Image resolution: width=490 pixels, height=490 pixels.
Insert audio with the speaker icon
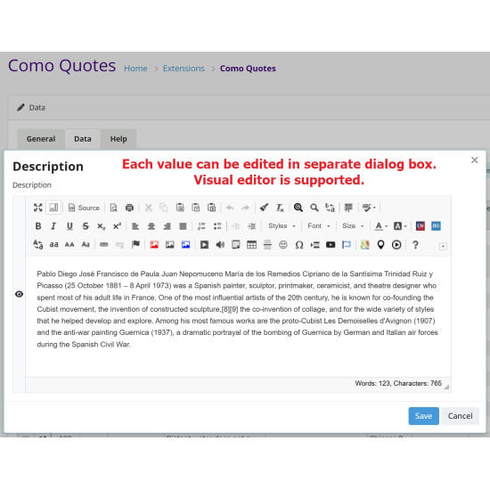click(x=220, y=244)
